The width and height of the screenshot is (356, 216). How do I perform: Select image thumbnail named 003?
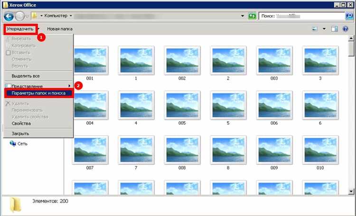[x=274, y=61]
